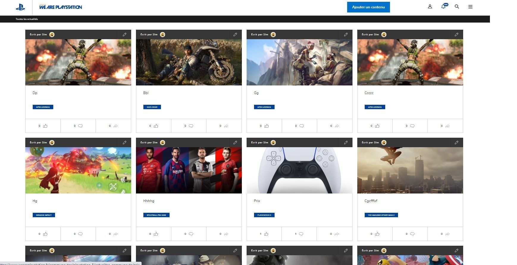Open the DualSense controller thumbnail
517x265 pixels.
click(300, 170)
